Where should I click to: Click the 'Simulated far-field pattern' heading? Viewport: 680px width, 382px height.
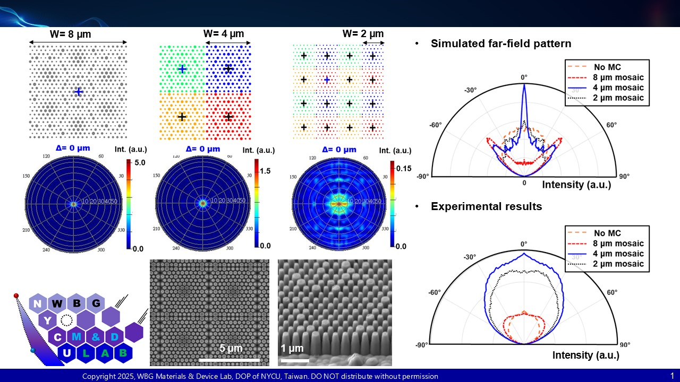pyautogui.click(x=501, y=44)
